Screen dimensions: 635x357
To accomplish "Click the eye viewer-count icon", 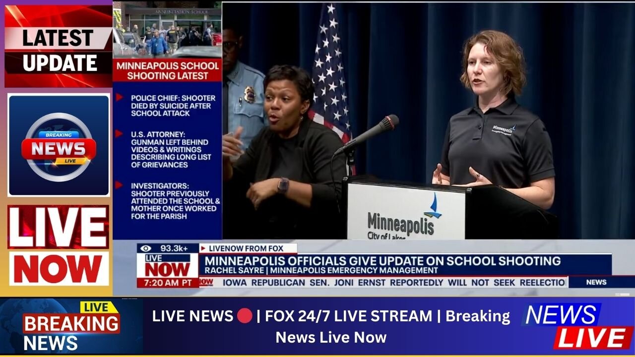I will (x=145, y=248).
